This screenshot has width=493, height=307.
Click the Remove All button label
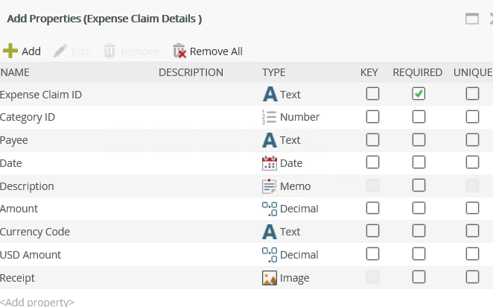point(216,51)
